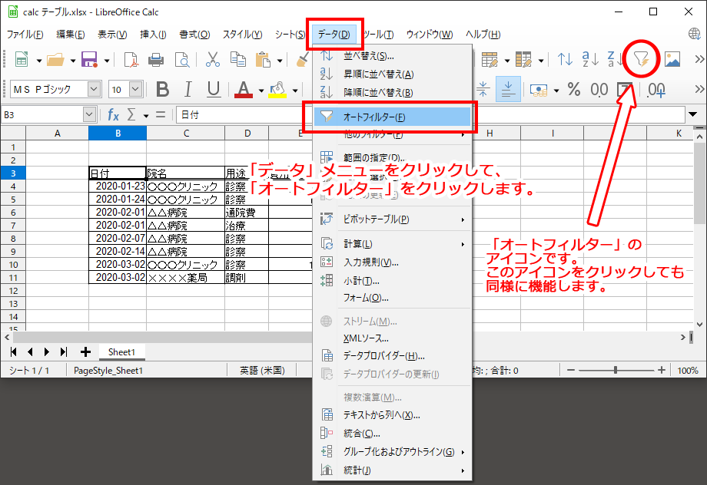Toggle bold formatting
Screen dimensions: 707x485
[x=162, y=89]
